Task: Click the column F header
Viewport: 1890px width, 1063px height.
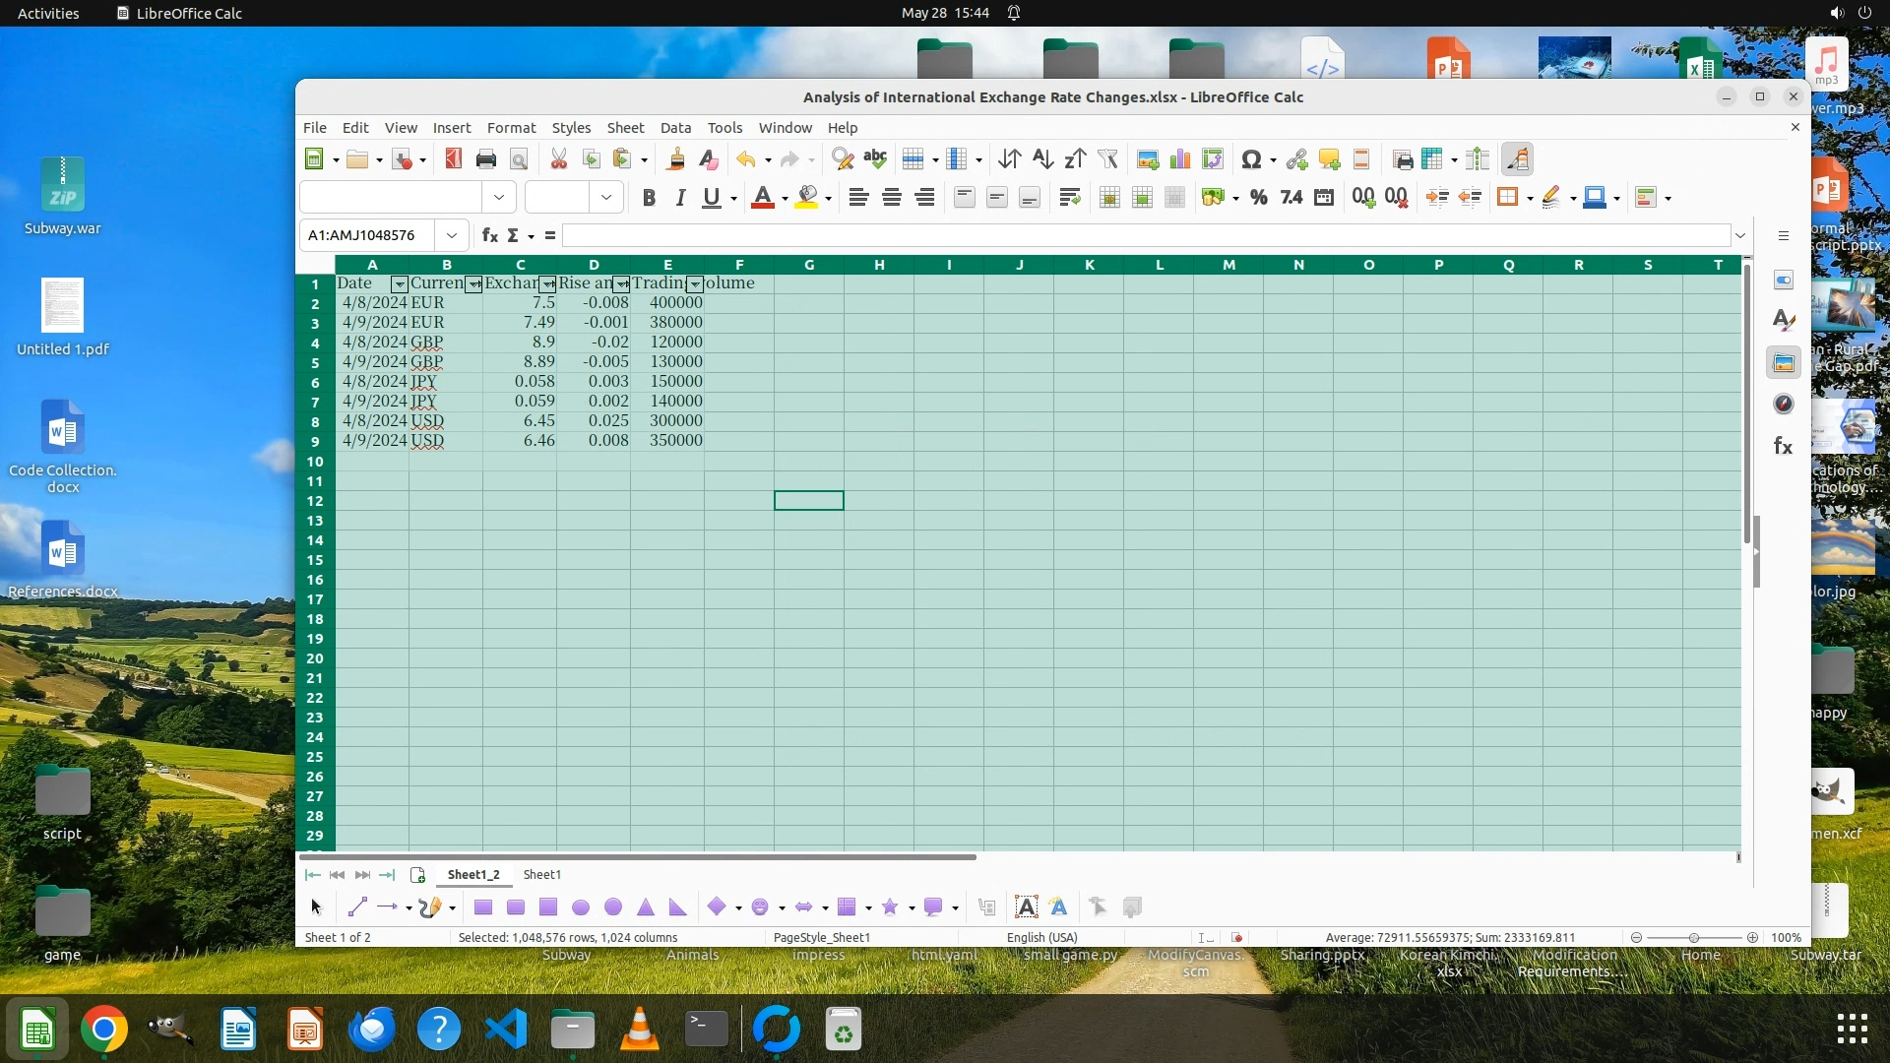Action: 738,265
